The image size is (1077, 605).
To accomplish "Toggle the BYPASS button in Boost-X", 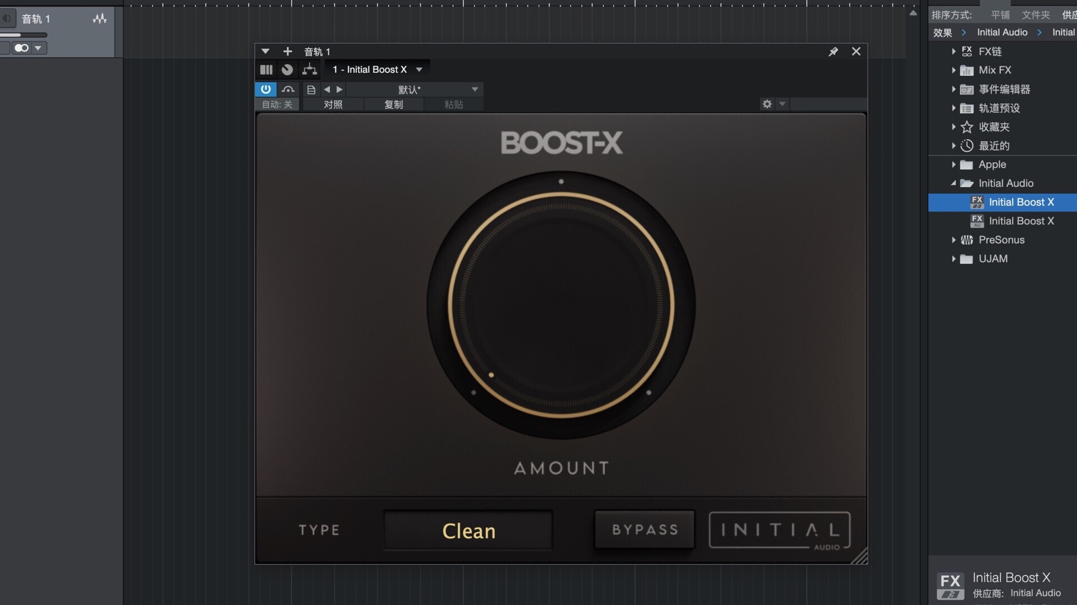I will tap(645, 529).
